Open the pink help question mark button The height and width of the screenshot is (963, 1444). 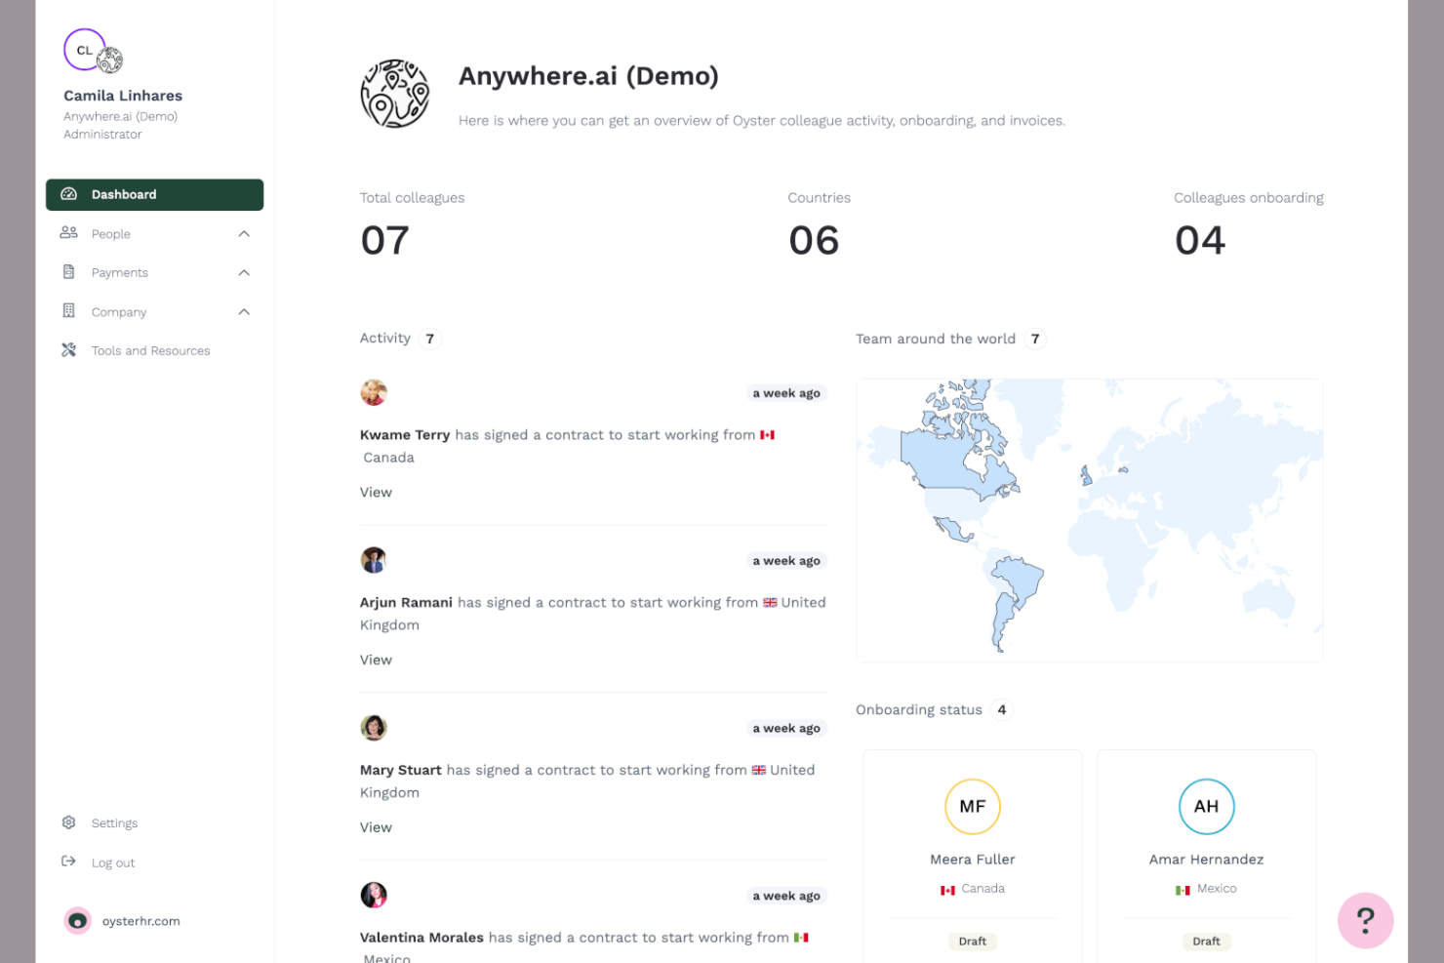tap(1365, 920)
